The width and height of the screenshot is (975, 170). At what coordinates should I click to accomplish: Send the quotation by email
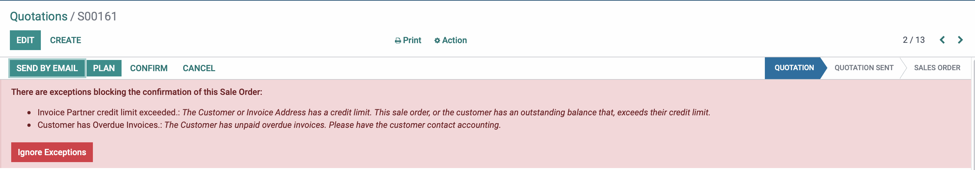(47, 68)
